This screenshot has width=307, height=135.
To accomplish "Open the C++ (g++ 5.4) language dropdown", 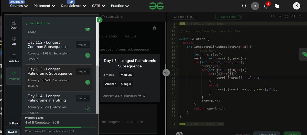I will click(183, 17).
